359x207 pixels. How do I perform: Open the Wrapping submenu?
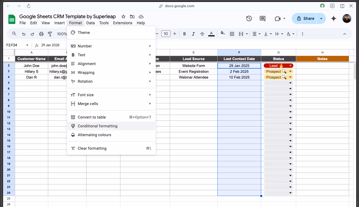[111, 72]
